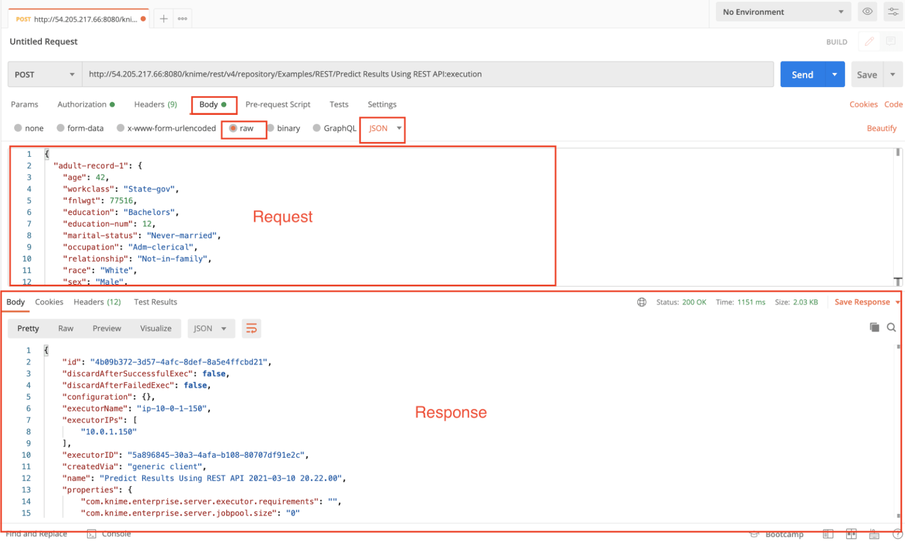The image size is (905, 541).
Task: Click unsaved orange dot on request tab
Action: point(143,19)
